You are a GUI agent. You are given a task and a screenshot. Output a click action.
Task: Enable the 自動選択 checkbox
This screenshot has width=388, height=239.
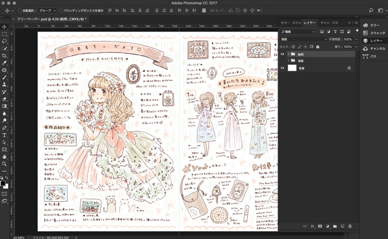[x=20, y=11]
